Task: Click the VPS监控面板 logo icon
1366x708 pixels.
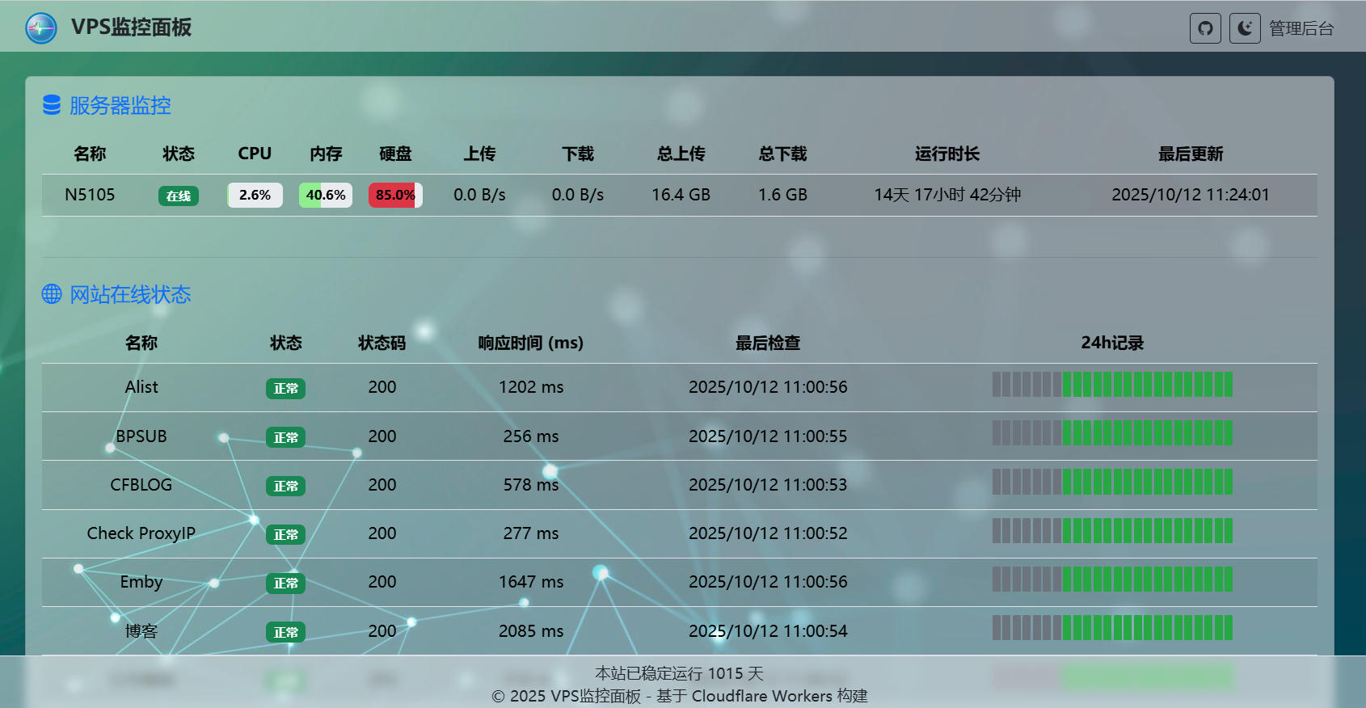Action: (x=41, y=28)
